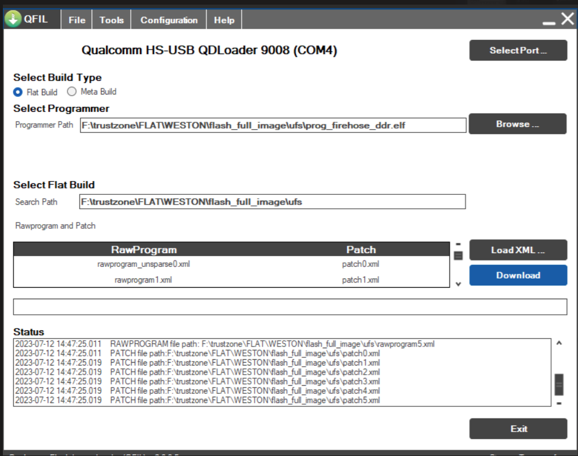Click the Search Path input field
Viewport: 578px width, 456px height.
tap(272, 202)
